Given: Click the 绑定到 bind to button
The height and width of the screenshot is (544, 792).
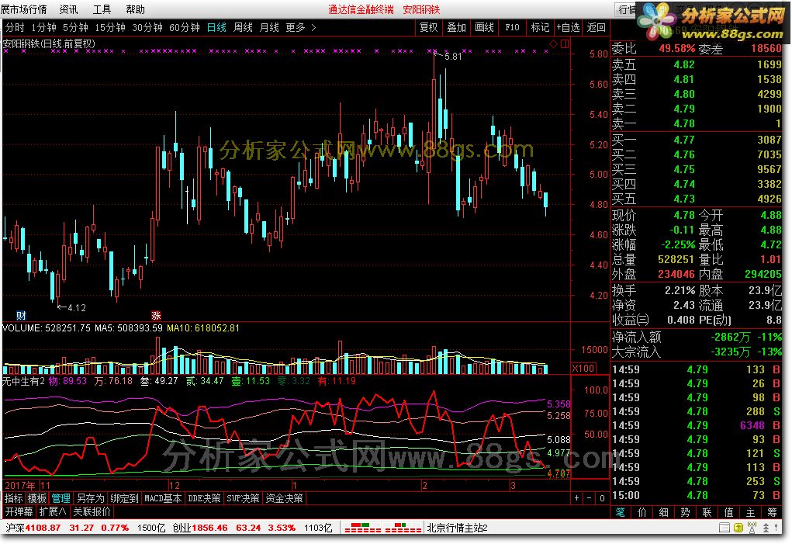Looking at the screenshot, I should pos(124,498).
